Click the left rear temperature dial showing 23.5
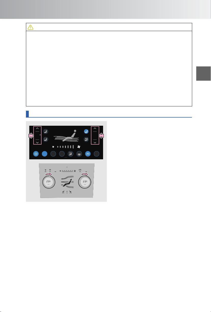This screenshot has height=312, width=211. tap(47, 182)
